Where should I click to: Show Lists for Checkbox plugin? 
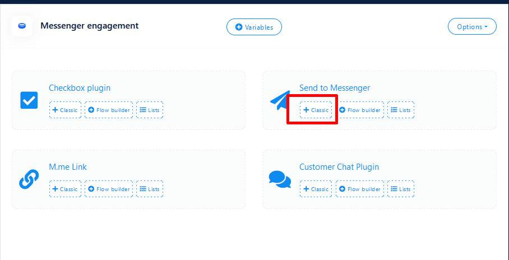(150, 110)
